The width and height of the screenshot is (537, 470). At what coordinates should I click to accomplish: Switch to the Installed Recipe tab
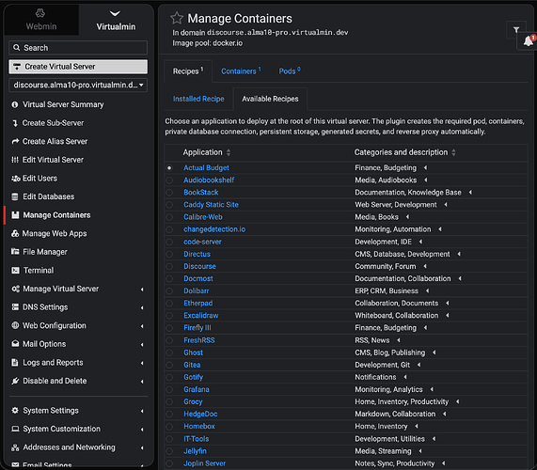pyautogui.click(x=198, y=99)
